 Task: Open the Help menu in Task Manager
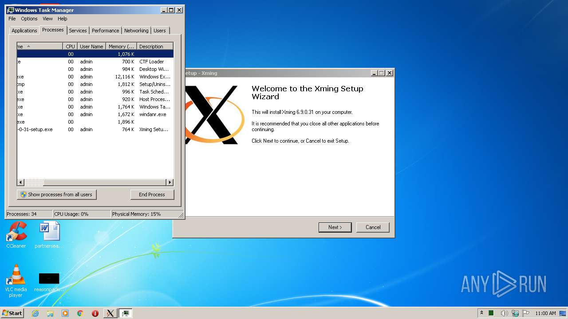63,19
